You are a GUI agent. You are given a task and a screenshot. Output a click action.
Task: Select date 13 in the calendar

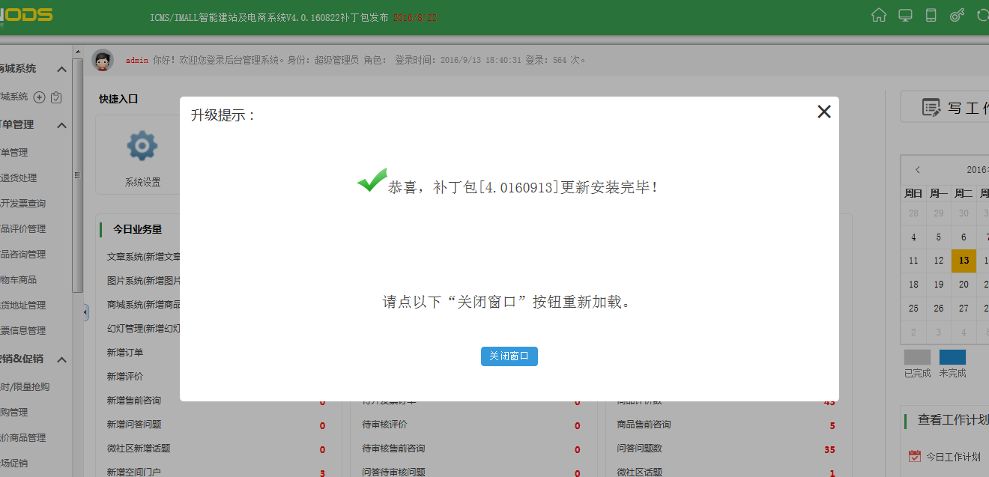964,261
